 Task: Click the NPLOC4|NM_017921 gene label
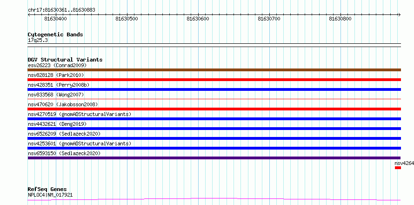click(50, 195)
